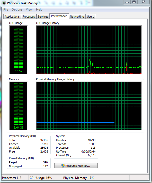Click the Memory 5.44 GB gauge
Image resolution: width=152 pixels, height=183 pixels.
18,106
